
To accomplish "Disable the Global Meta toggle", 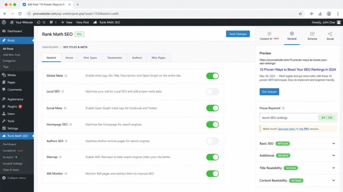I will (x=212, y=76).
